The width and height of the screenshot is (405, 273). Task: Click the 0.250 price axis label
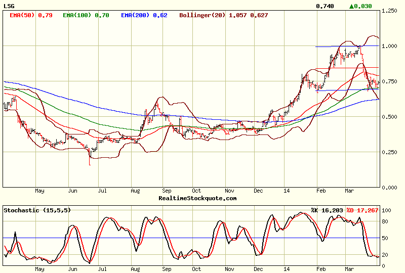click(x=389, y=152)
